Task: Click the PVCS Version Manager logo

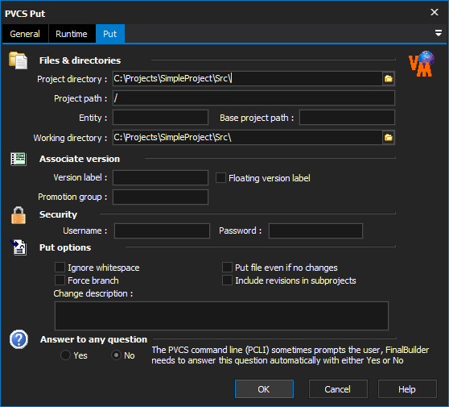Action: coord(421,64)
